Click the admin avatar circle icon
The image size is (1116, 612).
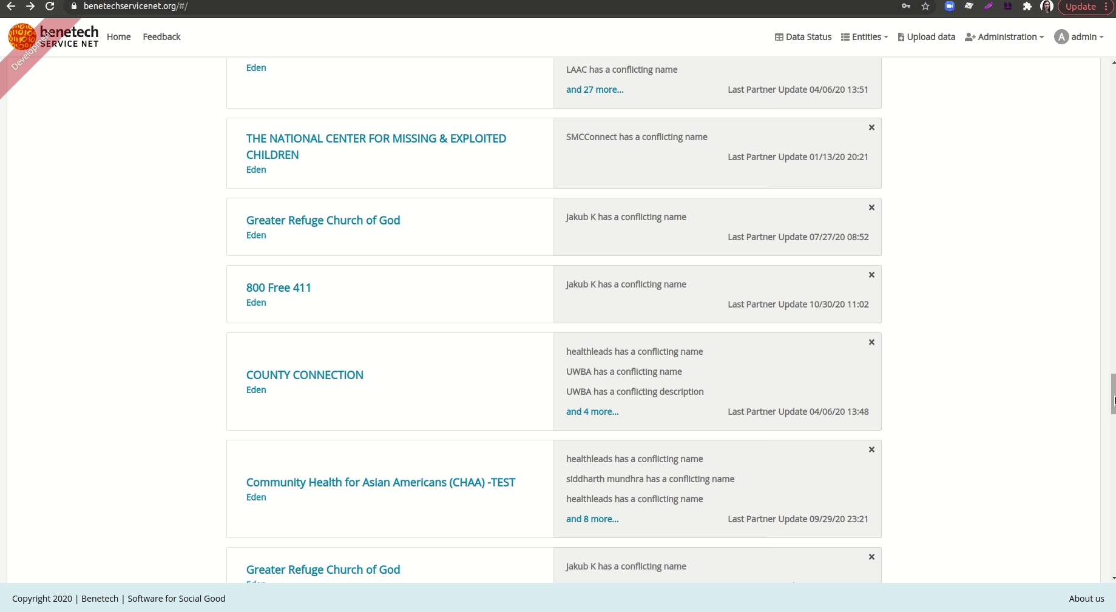[1061, 37]
